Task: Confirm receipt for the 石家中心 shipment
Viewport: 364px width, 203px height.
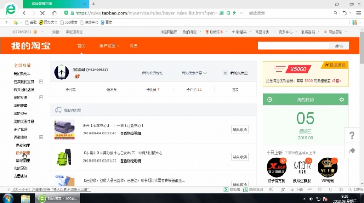Action: click(x=240, y=129)
